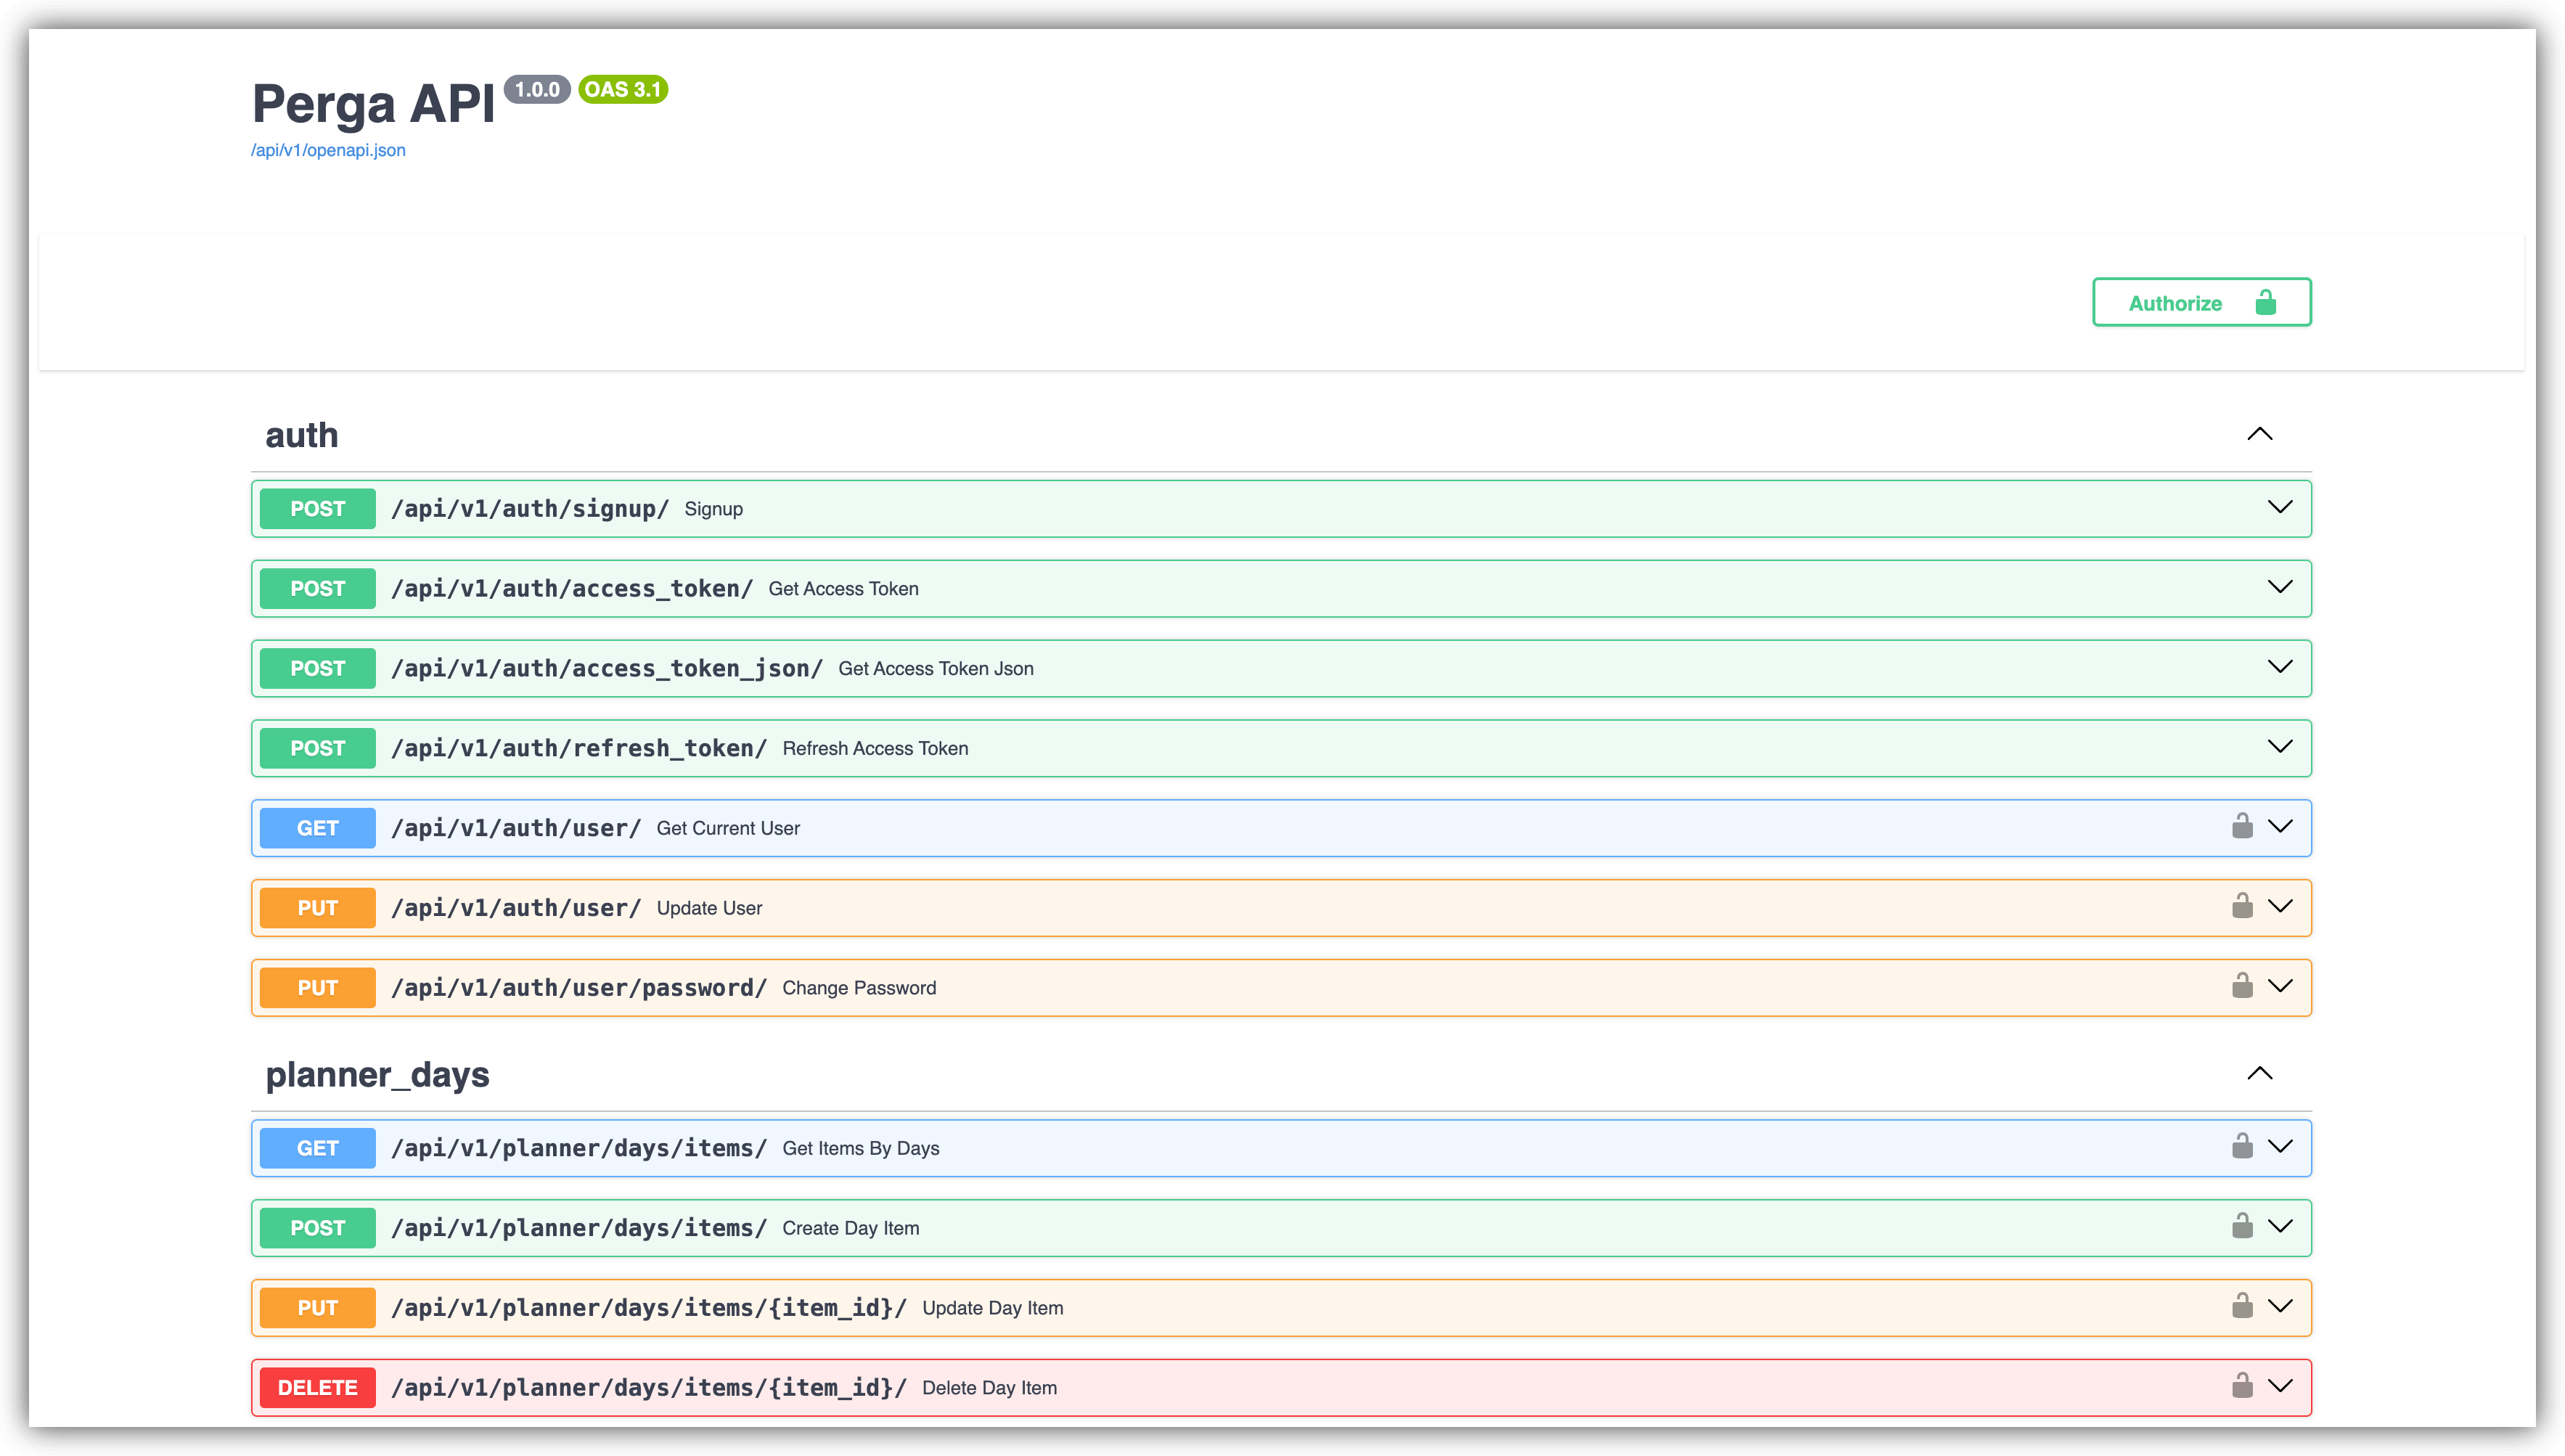Click the lock icon on Change Password endpoint
The image size is (2565, 1456).
click(x=2243, y=987)
